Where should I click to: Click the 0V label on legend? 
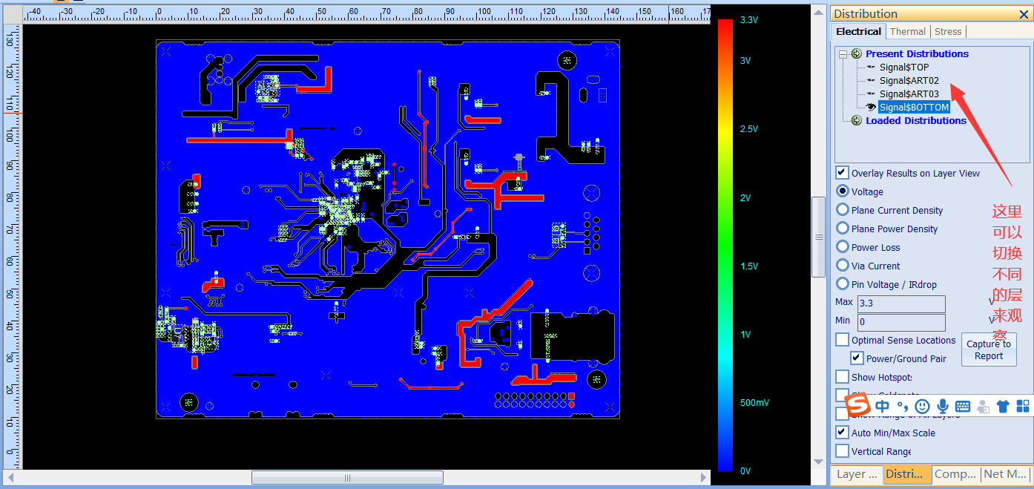[x=745, y=470]
